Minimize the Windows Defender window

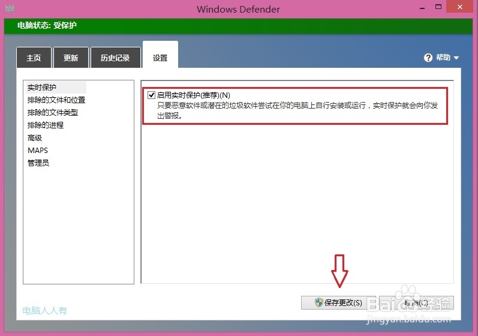tap(422, 7)
